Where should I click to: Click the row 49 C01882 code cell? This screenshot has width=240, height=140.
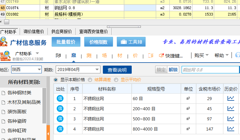23,14
